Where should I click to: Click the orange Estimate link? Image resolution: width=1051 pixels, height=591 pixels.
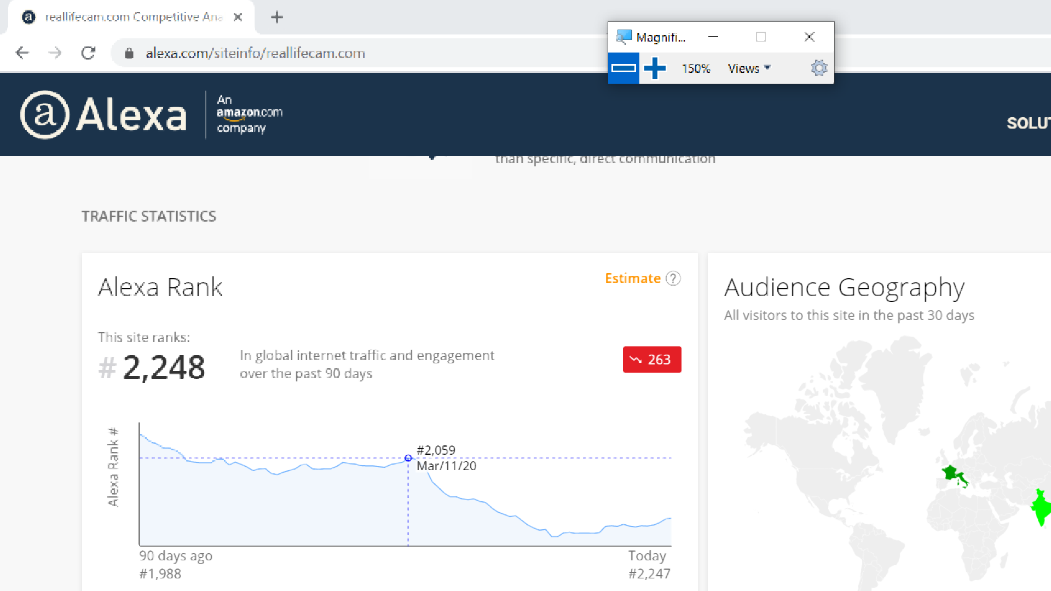point(632,279)
